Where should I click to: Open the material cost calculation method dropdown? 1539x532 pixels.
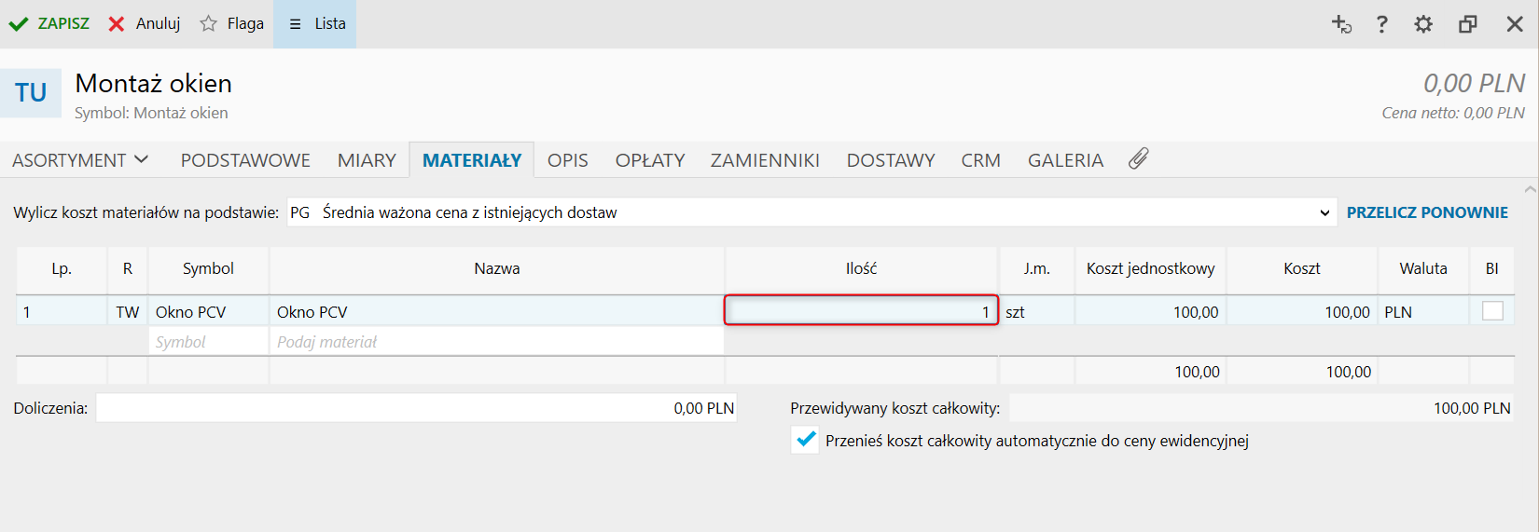point(1324,212)
